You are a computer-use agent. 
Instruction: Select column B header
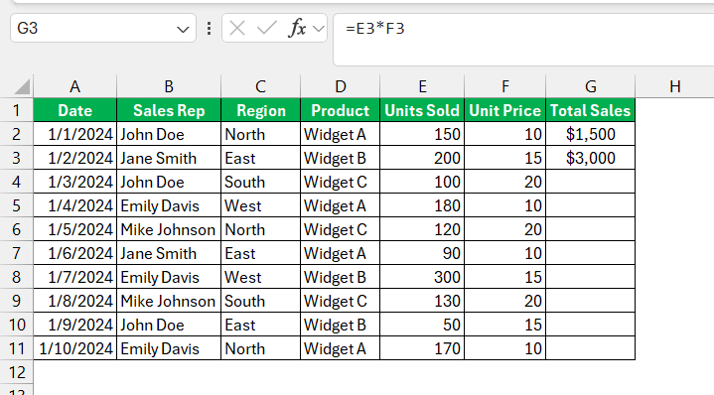(x=169, y=86)
